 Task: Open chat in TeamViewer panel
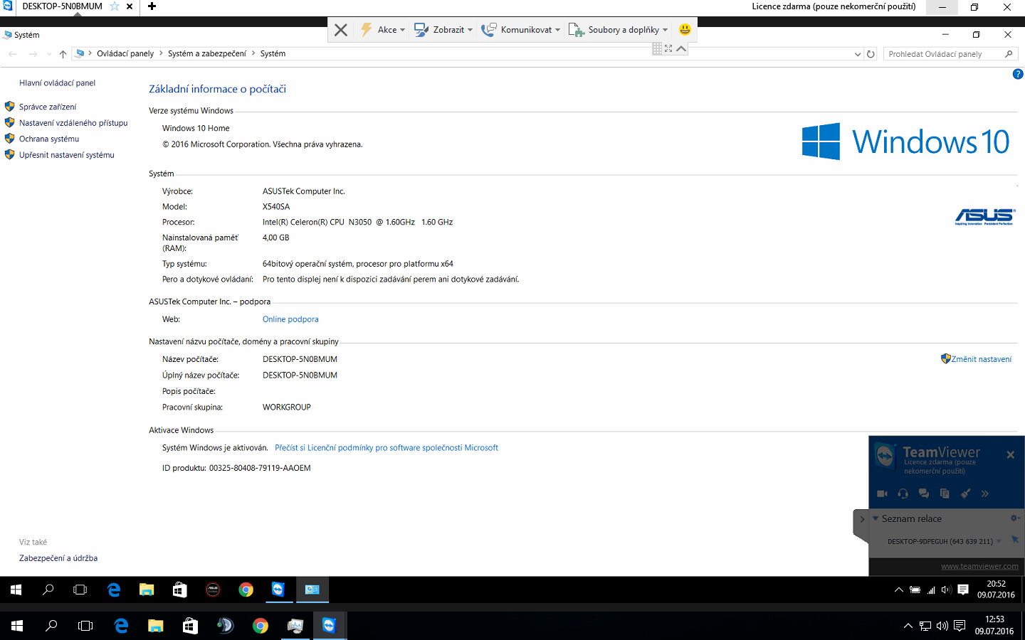point(923,494)
